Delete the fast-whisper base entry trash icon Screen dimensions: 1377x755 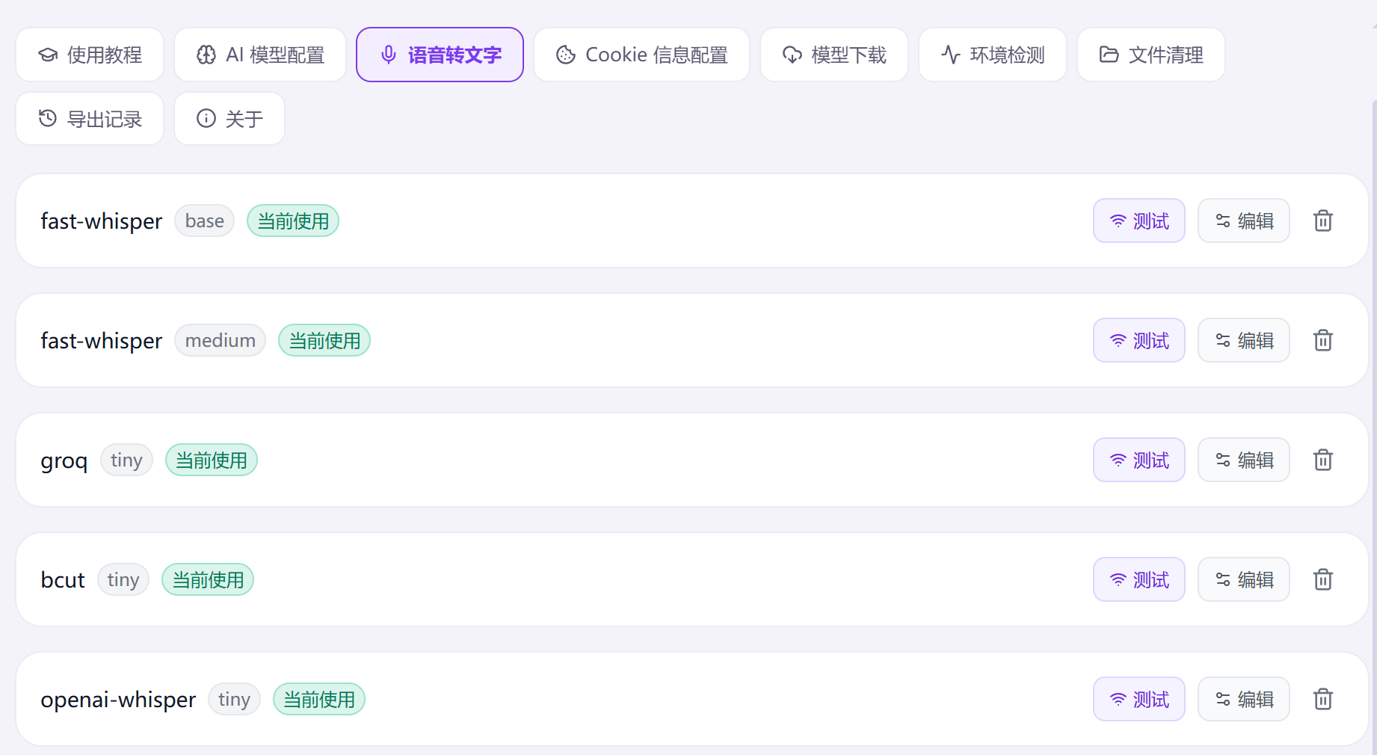point(1323,221)
